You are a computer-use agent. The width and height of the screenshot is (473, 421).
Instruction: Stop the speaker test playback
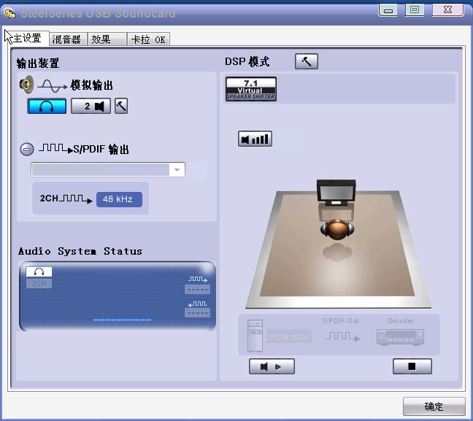pyautogui.click(x=412, y=367)
